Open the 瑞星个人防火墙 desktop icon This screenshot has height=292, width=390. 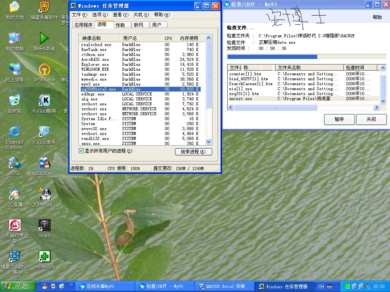click(x=14, y=257)
